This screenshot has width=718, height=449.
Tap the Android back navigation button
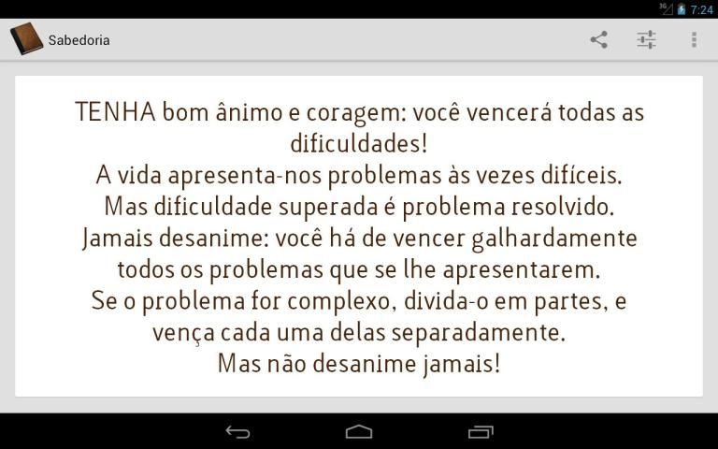point(237,431)
